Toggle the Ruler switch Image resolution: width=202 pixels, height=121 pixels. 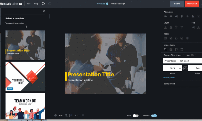[136, 116]
